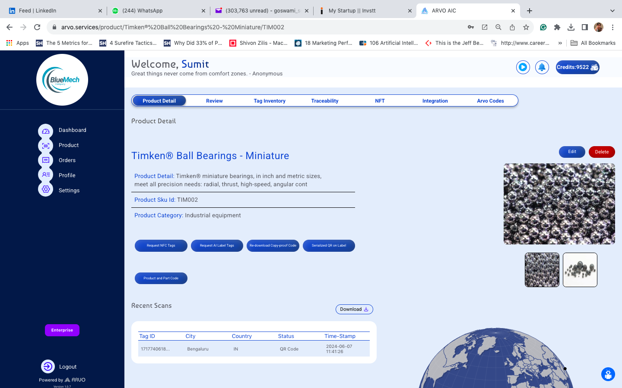
Task: Close the ARVO AIC browser tab
Action: [513, 11]
